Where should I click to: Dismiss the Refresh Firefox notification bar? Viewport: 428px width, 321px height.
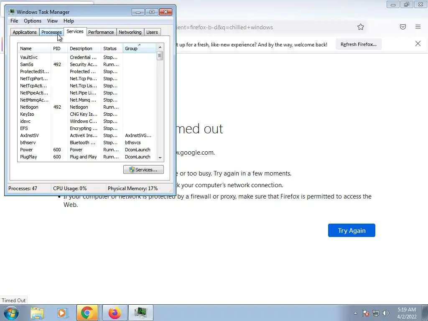tap(418, 43)
